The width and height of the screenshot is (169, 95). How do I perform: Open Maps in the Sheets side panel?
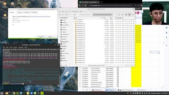[167, 37]
